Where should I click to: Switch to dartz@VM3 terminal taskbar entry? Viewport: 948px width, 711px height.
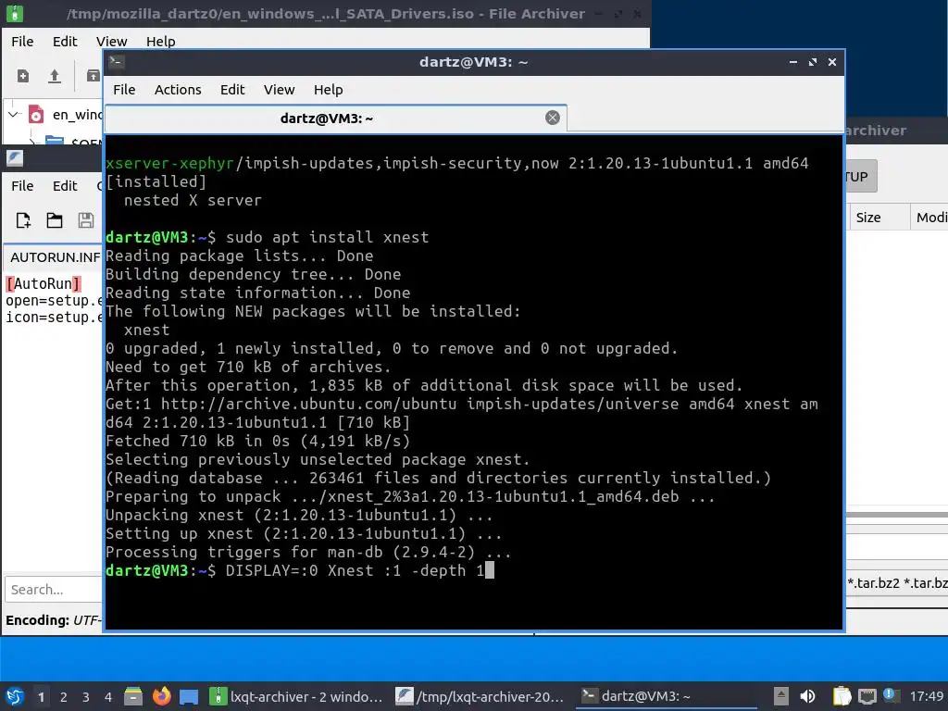tap(665, 696)
